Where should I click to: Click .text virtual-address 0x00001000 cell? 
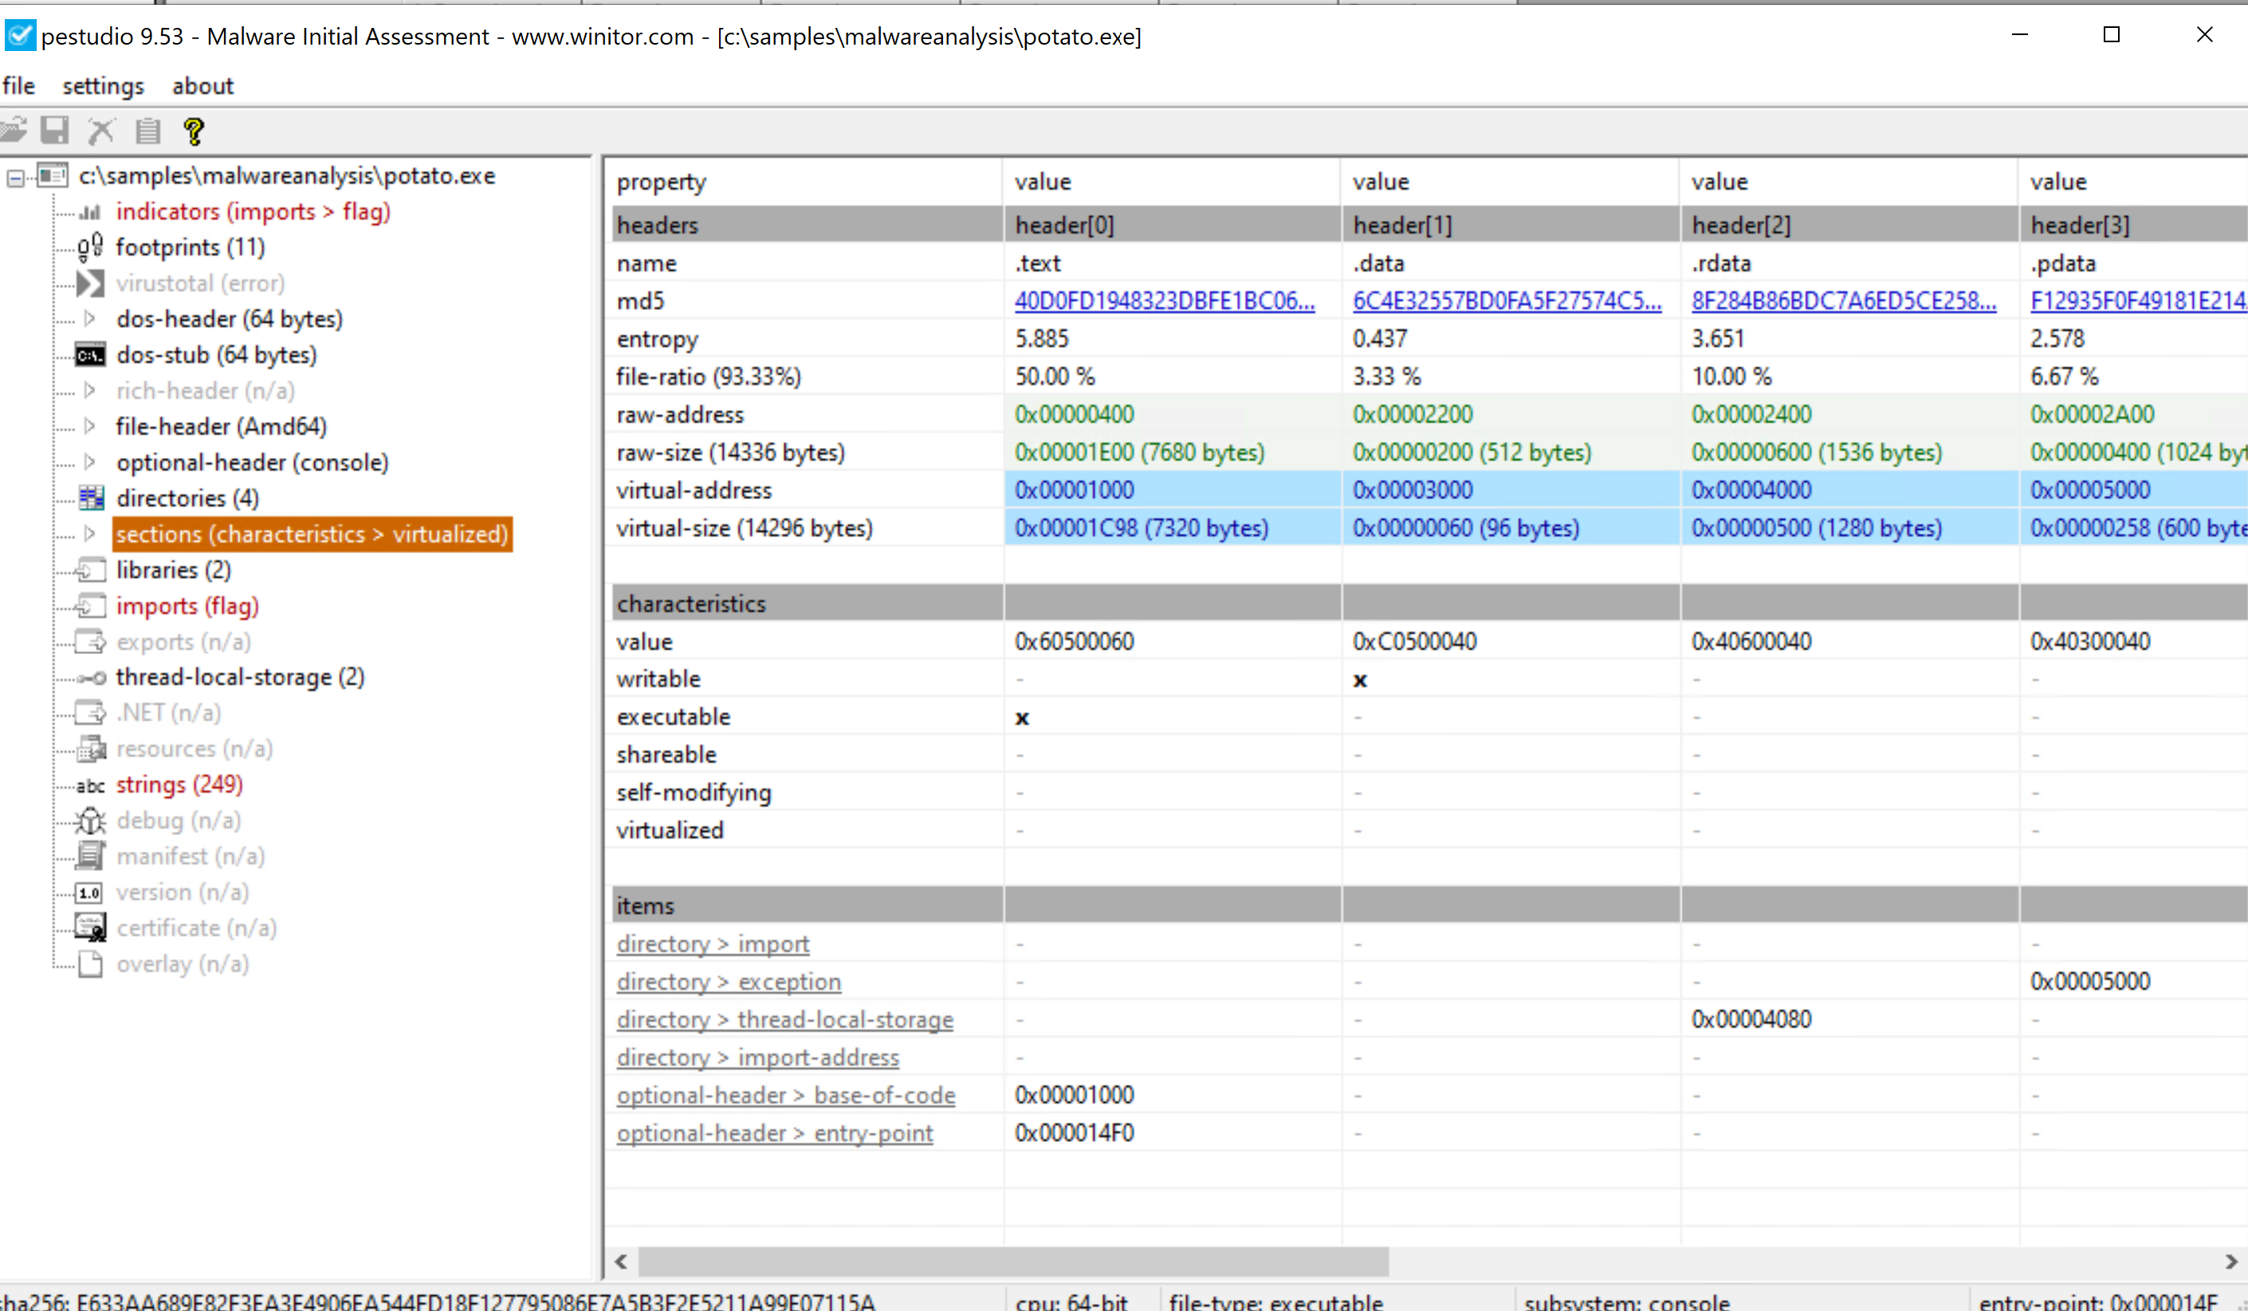click(x=1172, y=489)
